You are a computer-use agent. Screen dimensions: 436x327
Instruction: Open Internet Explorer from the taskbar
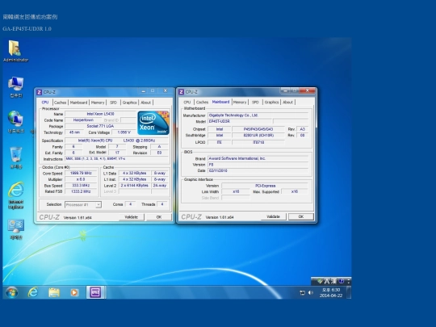coord(33,292)
